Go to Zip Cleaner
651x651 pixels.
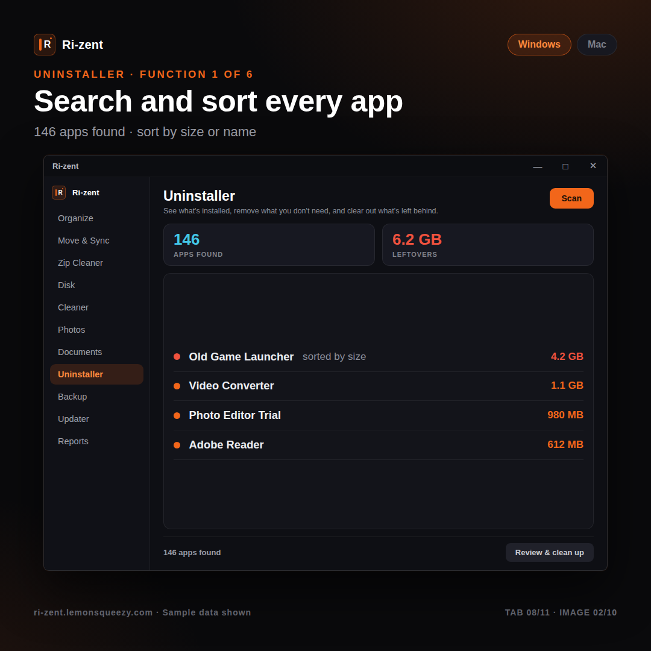[x=96, y=263]
